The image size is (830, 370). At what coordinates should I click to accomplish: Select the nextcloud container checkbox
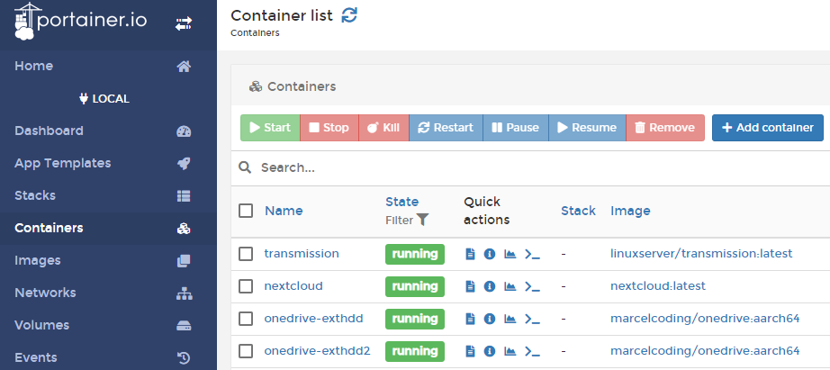point(246,286)
